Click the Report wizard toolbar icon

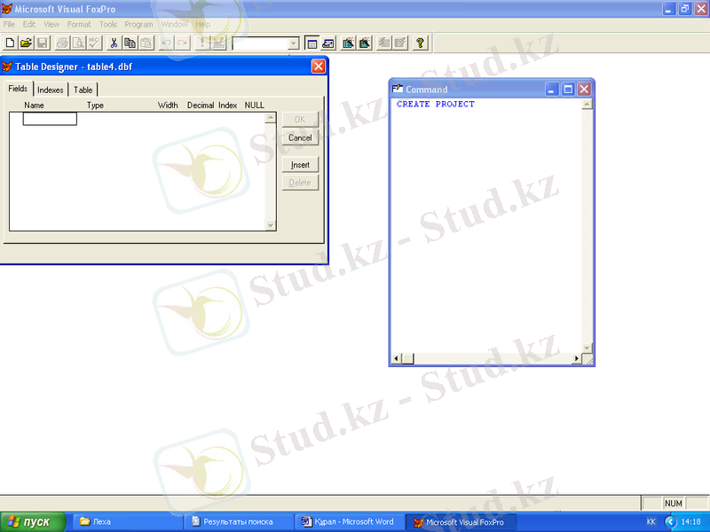pyautogui.click(x=365, y=43)
